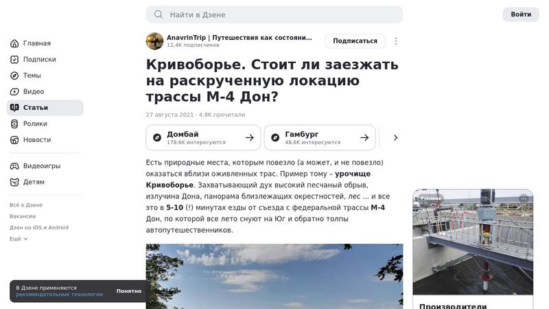Screen dimensions: 549x309
Task: Subscribe with the Подписаться button
Action: pyautogui.click(x=355, y=41)
